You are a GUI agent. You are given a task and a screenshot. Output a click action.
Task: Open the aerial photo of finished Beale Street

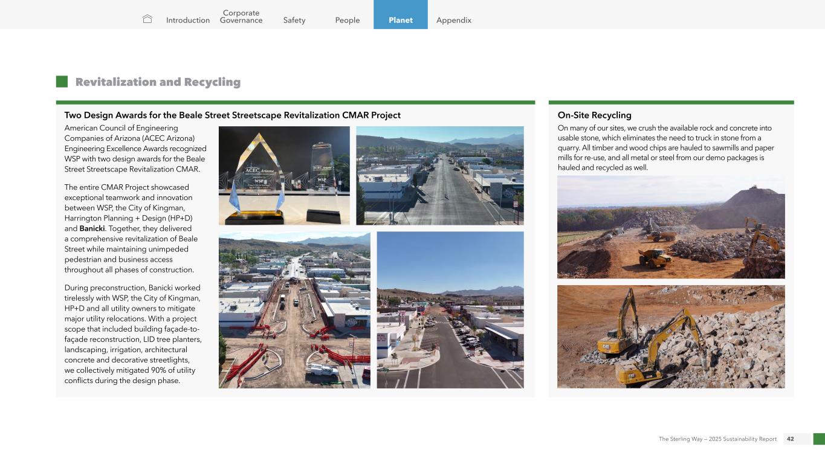(440, 176)
